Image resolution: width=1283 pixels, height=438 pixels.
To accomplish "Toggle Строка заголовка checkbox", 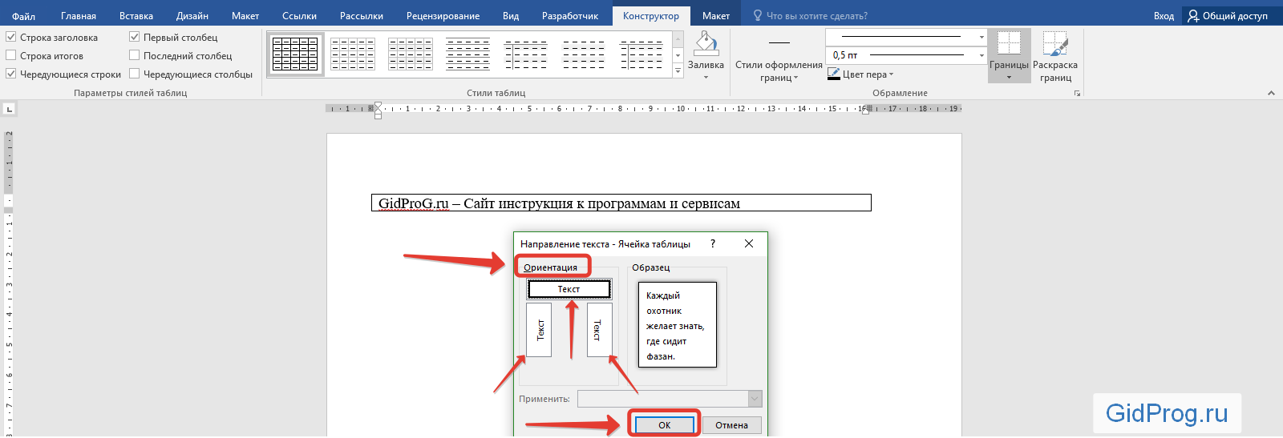I will point(11,37).
